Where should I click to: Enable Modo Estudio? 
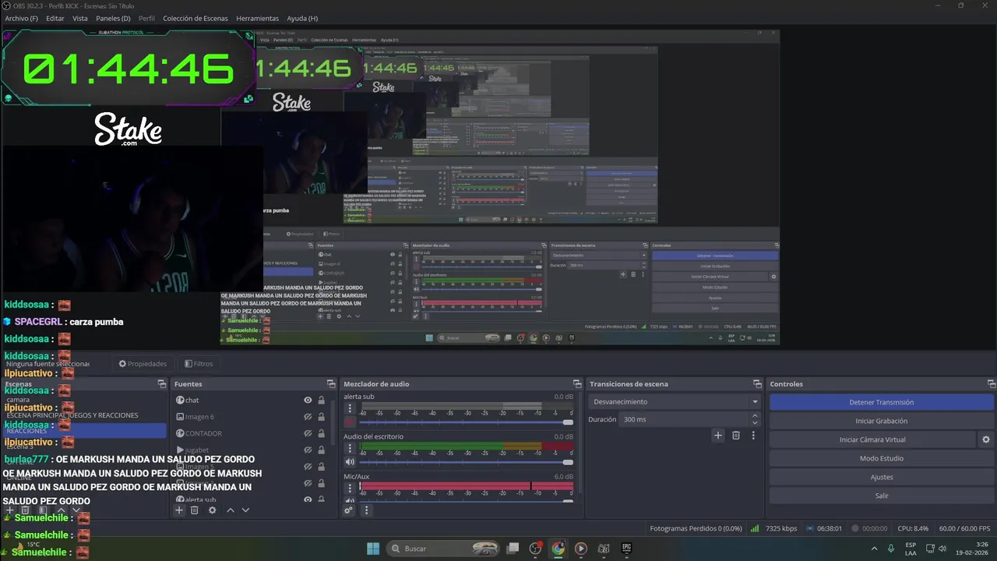pos(882,458)
